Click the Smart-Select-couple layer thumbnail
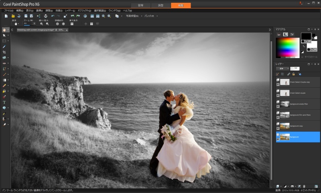This screenshot has height=193, width=321. 284,93
